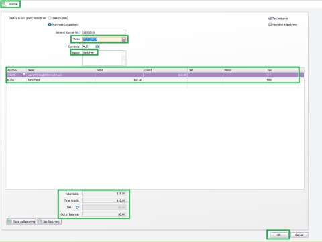Click the Cancel button
The image size is (322, 242).
(299, 235)
